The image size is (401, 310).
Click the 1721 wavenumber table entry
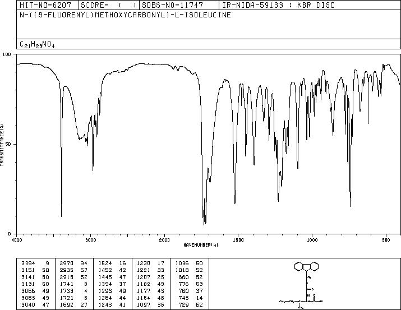click(x=67, y=298)
